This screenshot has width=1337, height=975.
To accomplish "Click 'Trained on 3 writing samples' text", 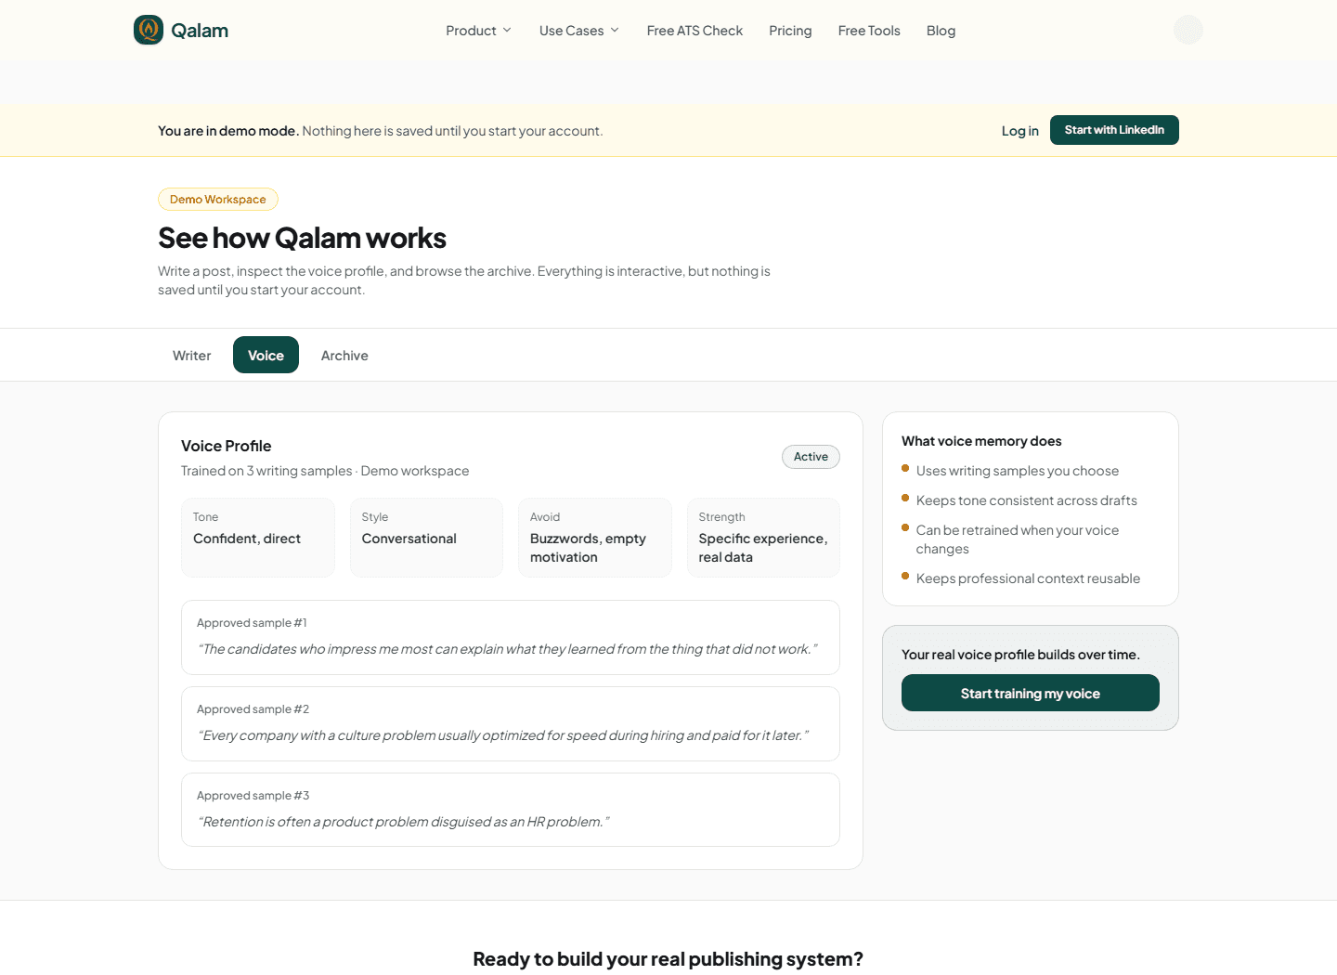I will pos(266,471).
